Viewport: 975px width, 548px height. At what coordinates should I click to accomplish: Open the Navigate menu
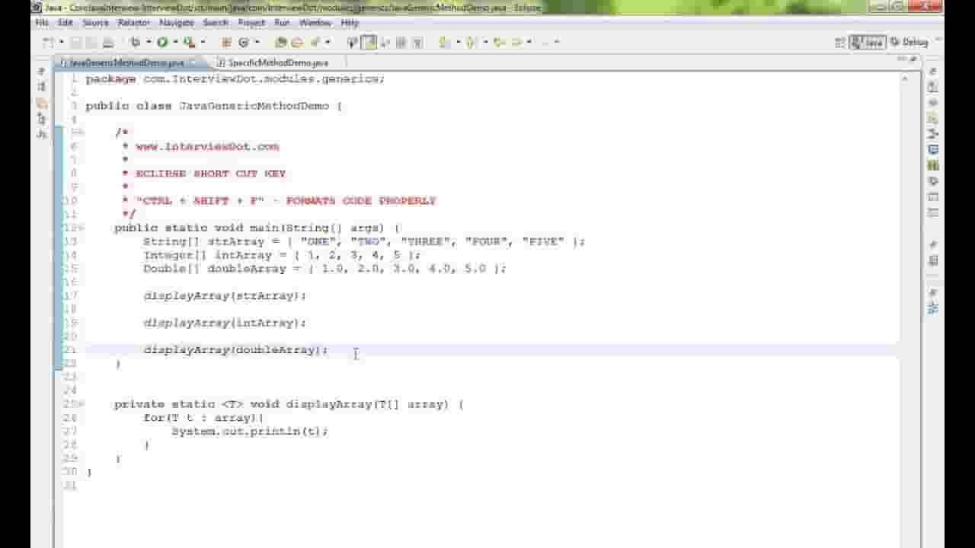pyautogui.click(x=177, y=24)
